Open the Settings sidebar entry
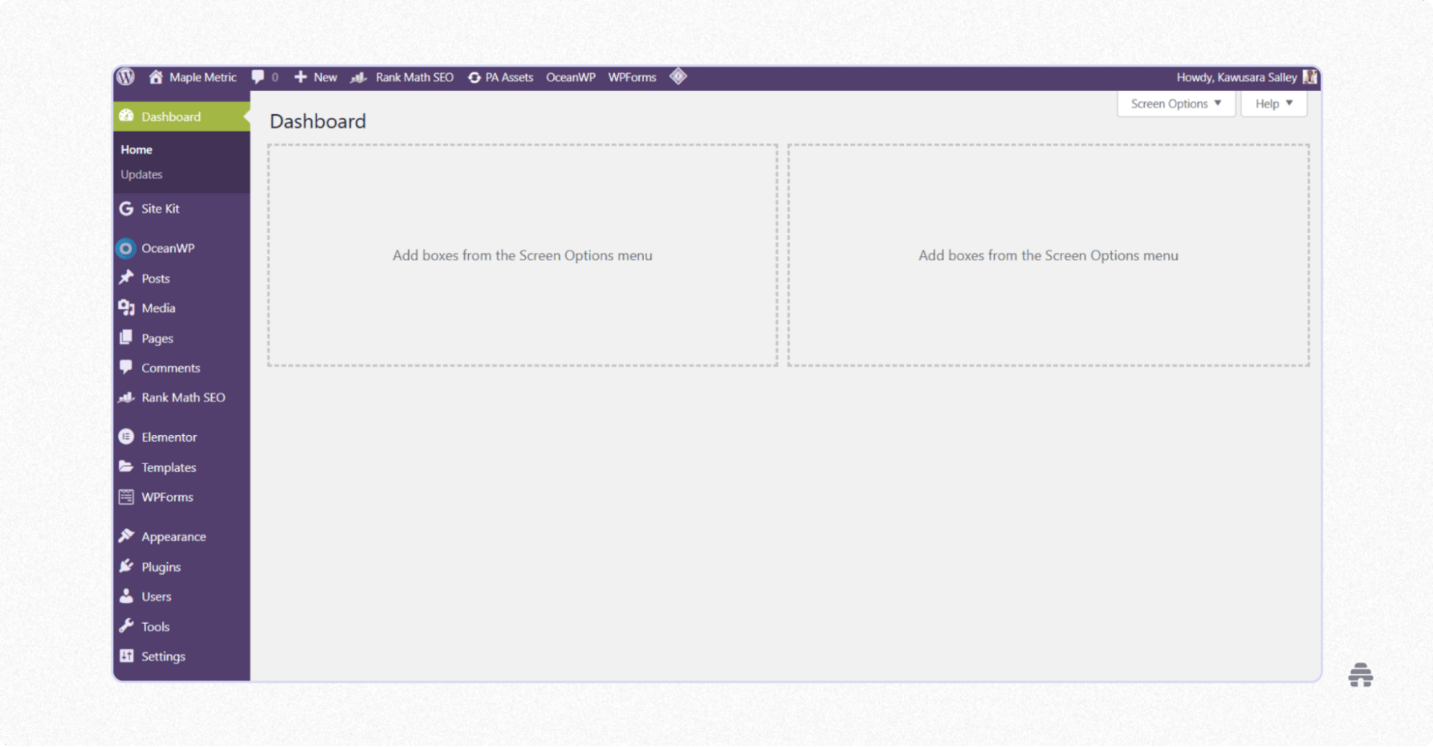Screen dimensions: 1433x747 coord(163,656)
